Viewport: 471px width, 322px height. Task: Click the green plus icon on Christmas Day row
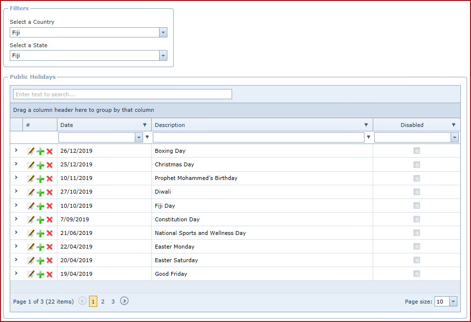[x=40, y=165]
